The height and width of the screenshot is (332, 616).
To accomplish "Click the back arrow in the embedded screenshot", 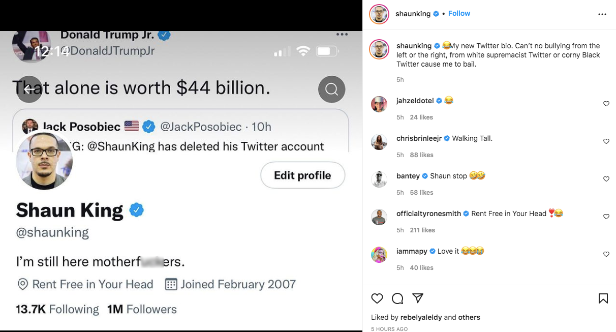I will pos(29,89).
